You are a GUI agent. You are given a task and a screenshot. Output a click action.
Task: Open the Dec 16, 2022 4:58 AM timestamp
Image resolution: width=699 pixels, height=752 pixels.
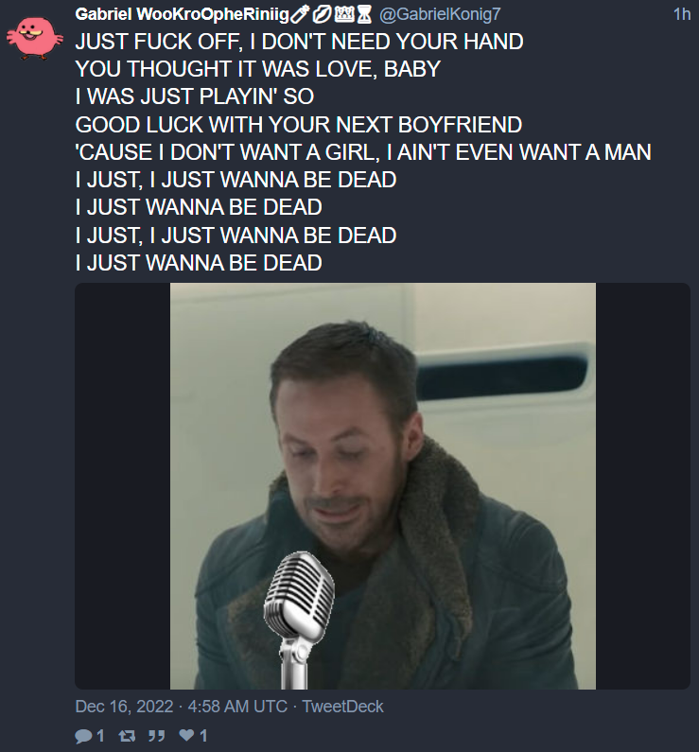pos(182,707)
